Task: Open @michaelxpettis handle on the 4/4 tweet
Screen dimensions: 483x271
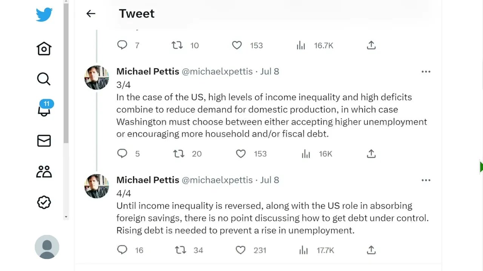Action: [x=217, y=180]
